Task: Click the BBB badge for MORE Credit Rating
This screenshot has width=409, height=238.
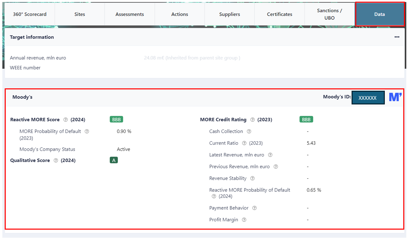Action: tap(306, 120)
